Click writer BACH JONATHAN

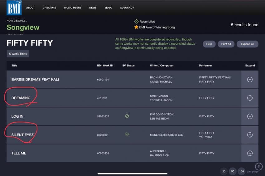pyautogui.click(x=161, y=77)
